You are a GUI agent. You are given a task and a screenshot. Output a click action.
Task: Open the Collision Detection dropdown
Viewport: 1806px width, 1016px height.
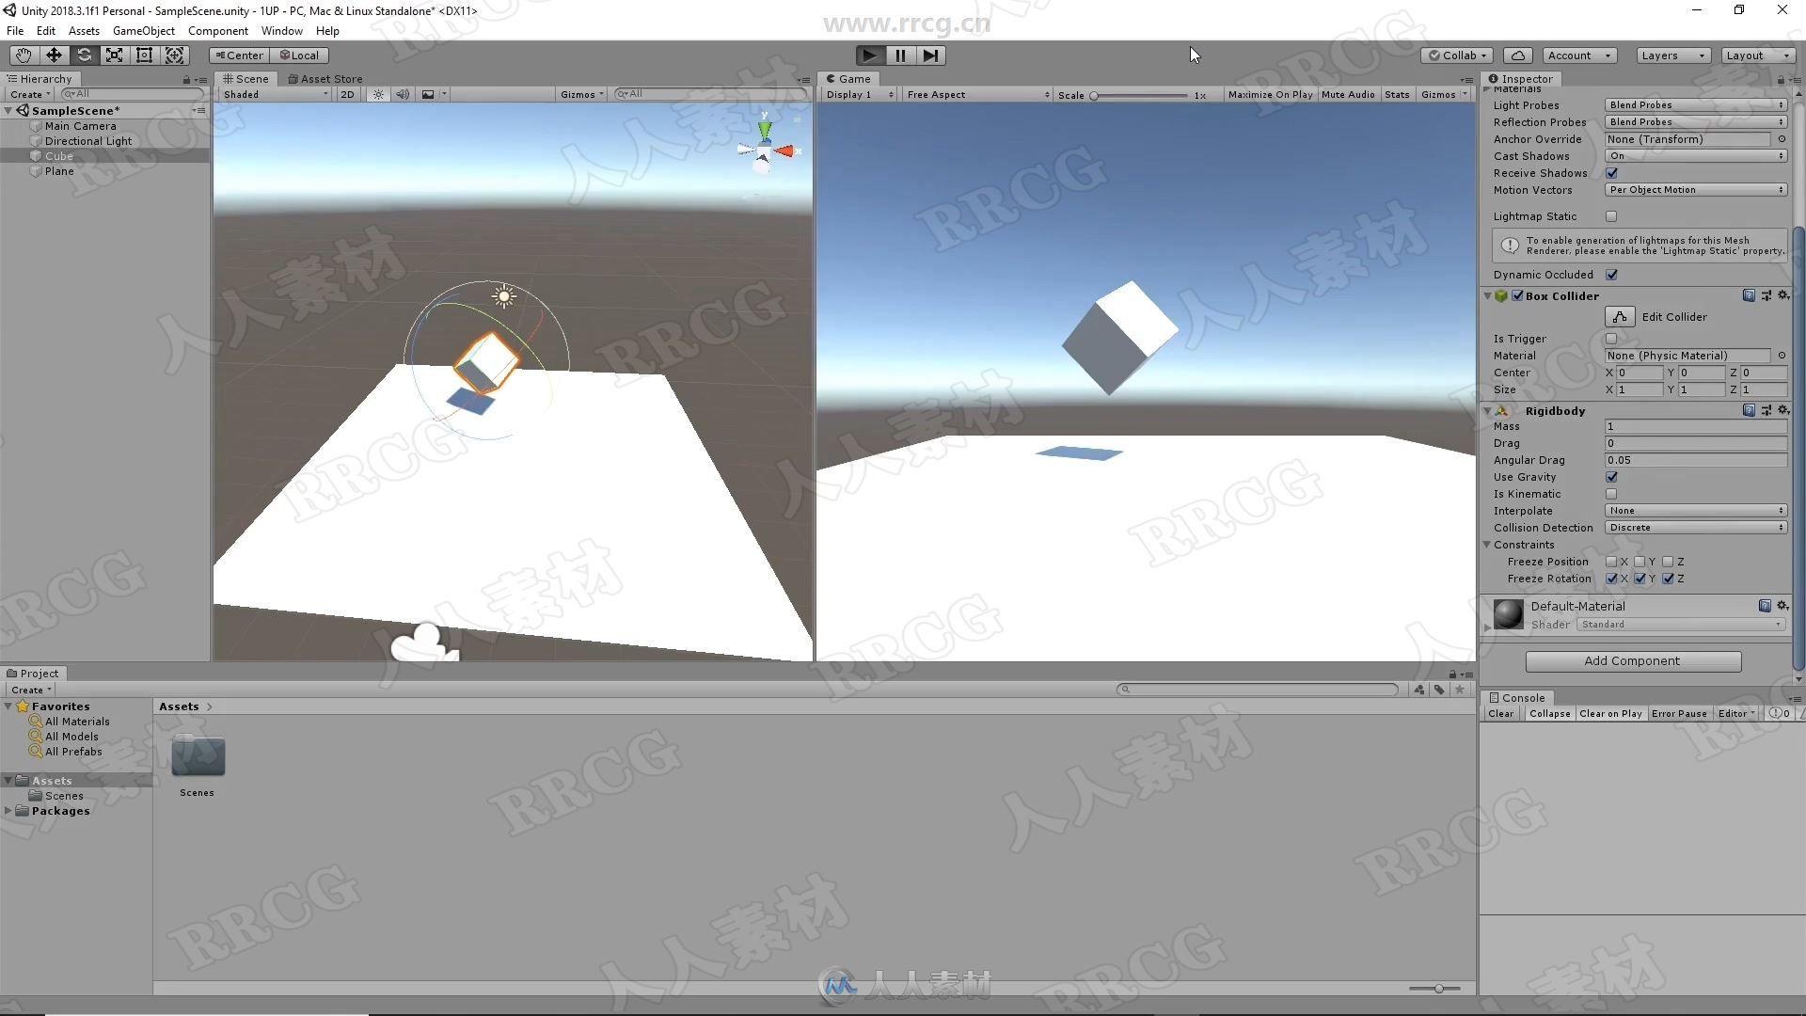(1693, 527)
